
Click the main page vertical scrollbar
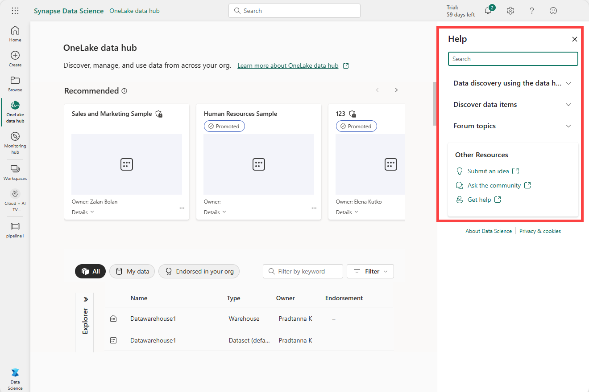click(x=435, y=104)
